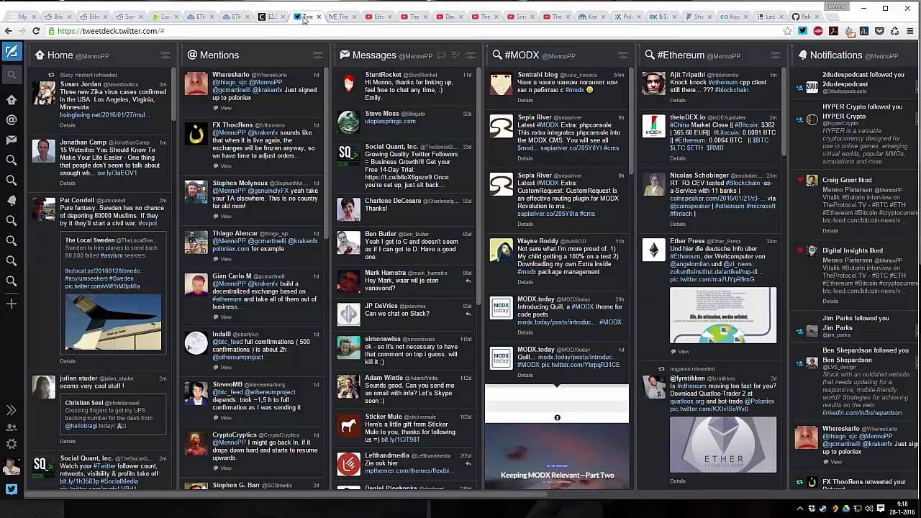
Task: Click the #svpol hashtag in Pat Condell's tweet
Action: tap(147, 223)
